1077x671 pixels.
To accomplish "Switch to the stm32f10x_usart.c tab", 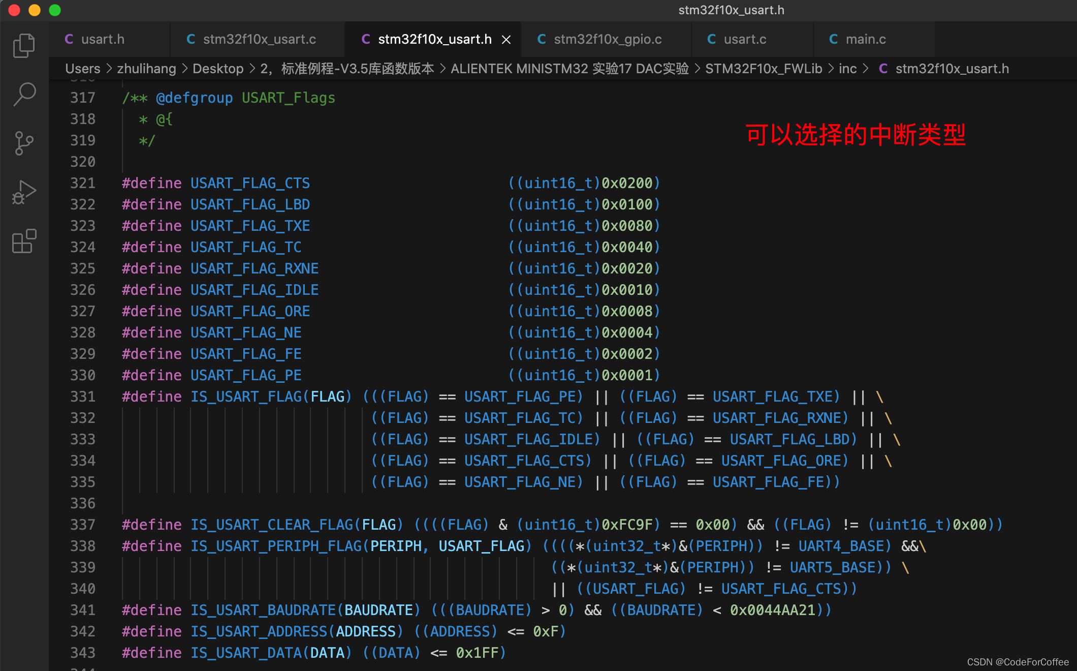I will coord(259,39).
